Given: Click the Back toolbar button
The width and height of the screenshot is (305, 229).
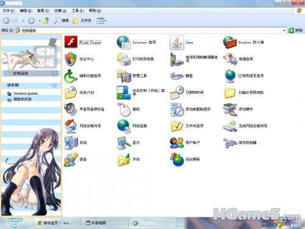Looking at the screenshot, I should pos(10,21).
